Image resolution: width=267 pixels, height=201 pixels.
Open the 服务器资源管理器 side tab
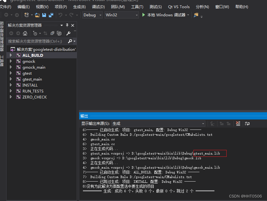pos(2,36)
